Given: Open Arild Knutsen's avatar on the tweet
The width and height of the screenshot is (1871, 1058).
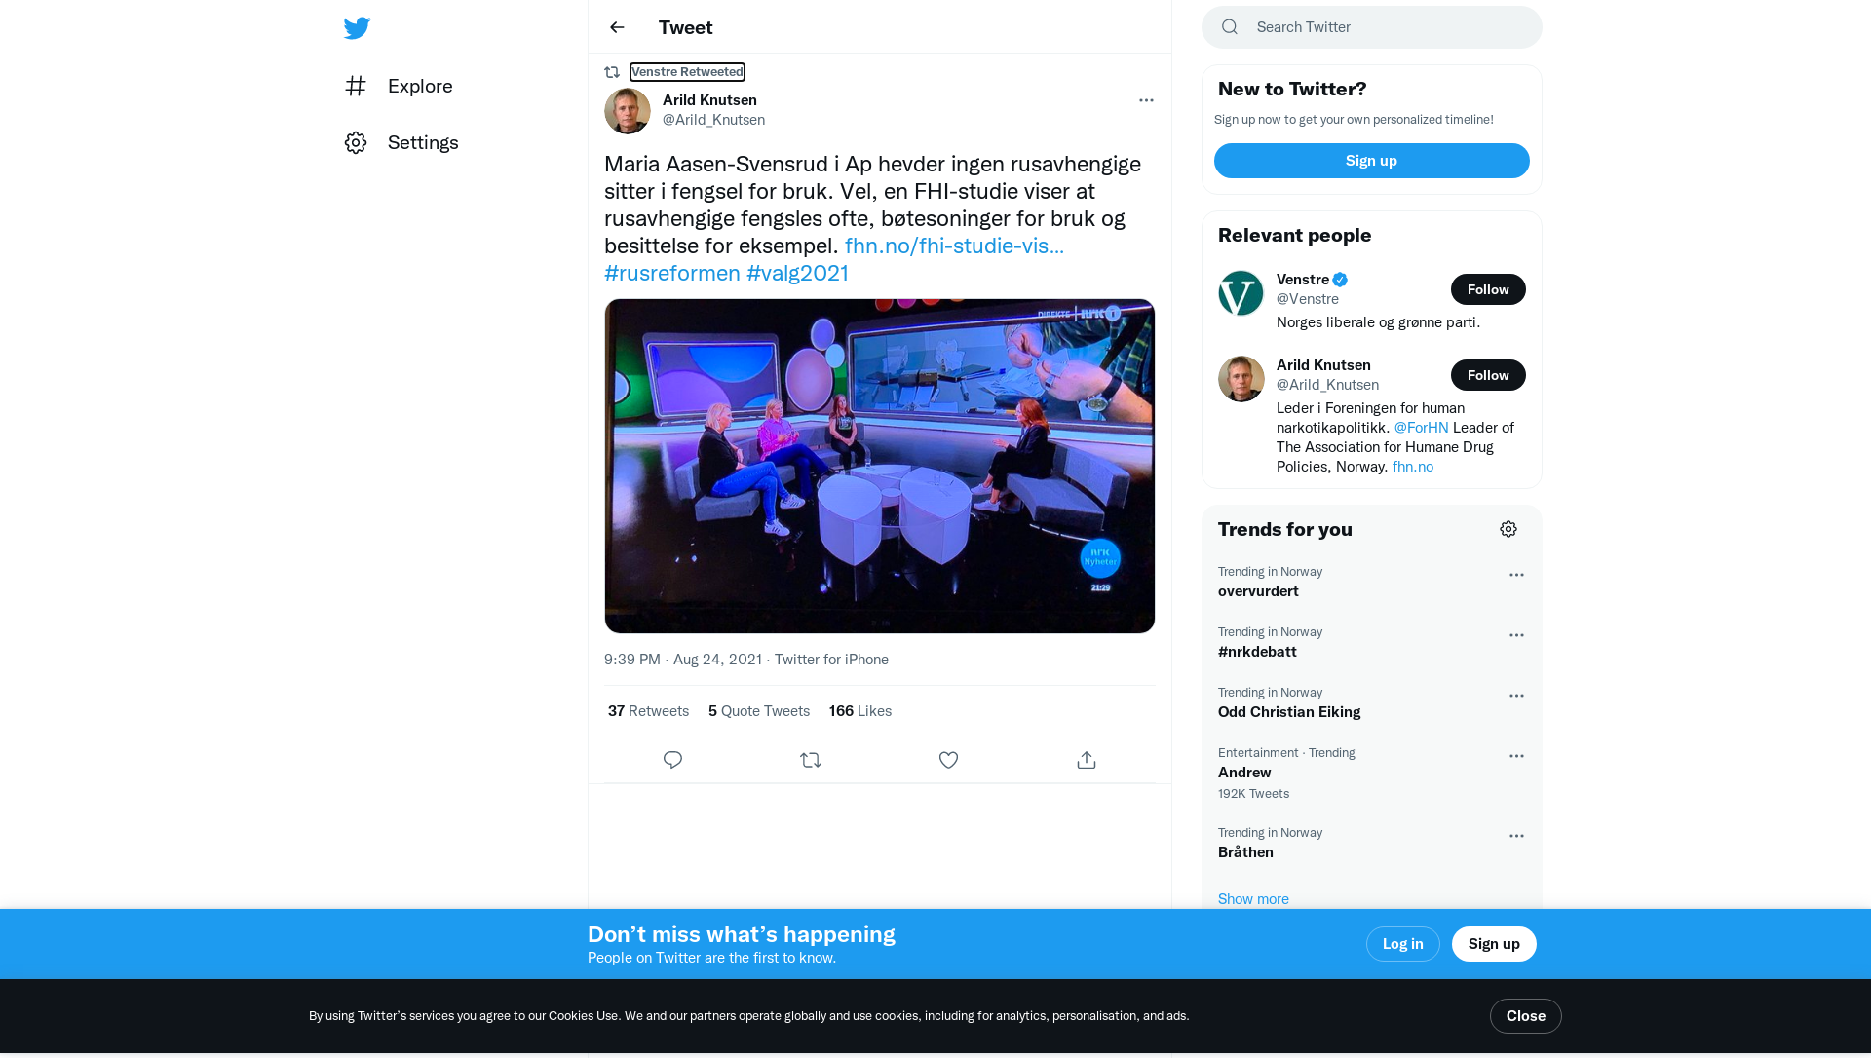Looking at the screenshot, I should pos(628,111).
